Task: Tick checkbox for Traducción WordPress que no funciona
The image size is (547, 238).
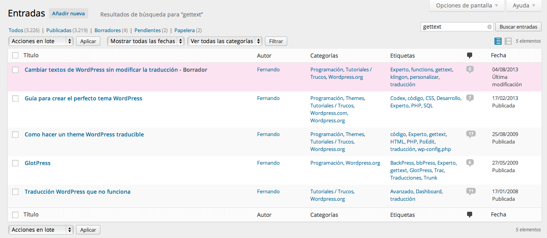Action: 15,192
